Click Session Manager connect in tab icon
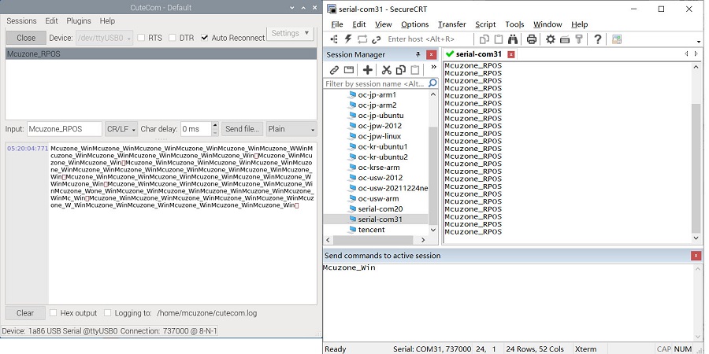709x354 pixels. click(x=349, y=70)
